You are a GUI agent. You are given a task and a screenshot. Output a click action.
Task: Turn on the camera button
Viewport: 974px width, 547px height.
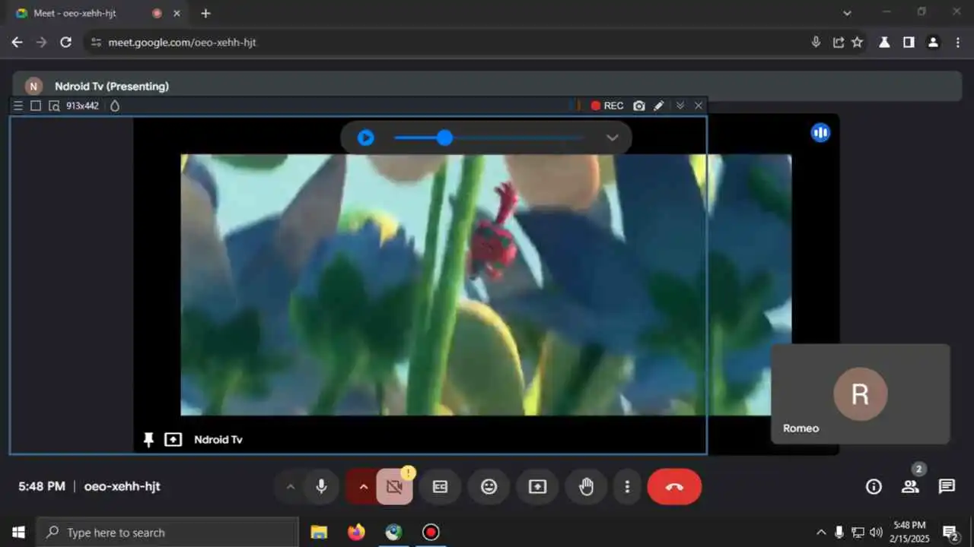pyautogui.click(x=394, y=487)
